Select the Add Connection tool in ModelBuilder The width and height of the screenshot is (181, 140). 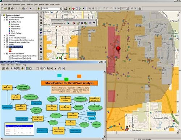[59, 69]
